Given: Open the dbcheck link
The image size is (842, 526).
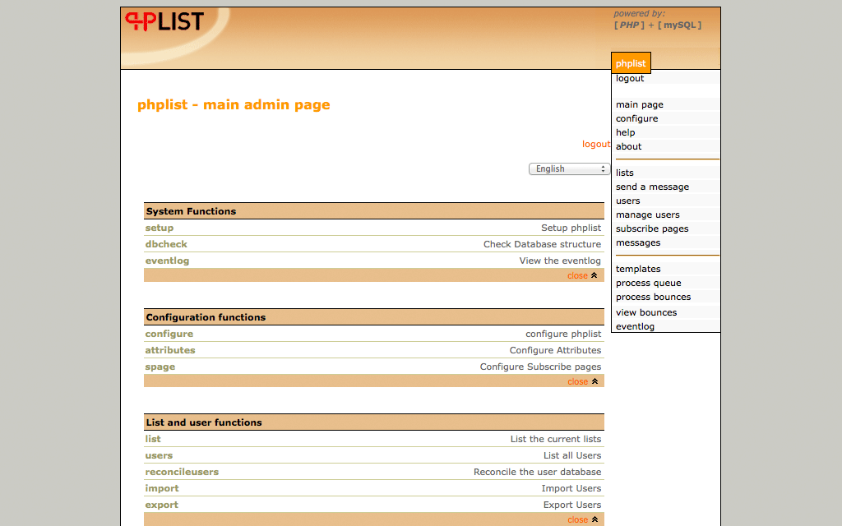Looking at the screenshot, I should (166, 244).
